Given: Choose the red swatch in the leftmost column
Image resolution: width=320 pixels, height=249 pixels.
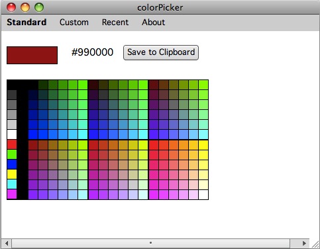Looking at the screenshot, I should 12,144.
